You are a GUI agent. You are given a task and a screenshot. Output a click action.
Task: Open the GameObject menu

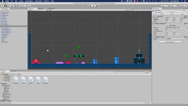pos(29,1)
